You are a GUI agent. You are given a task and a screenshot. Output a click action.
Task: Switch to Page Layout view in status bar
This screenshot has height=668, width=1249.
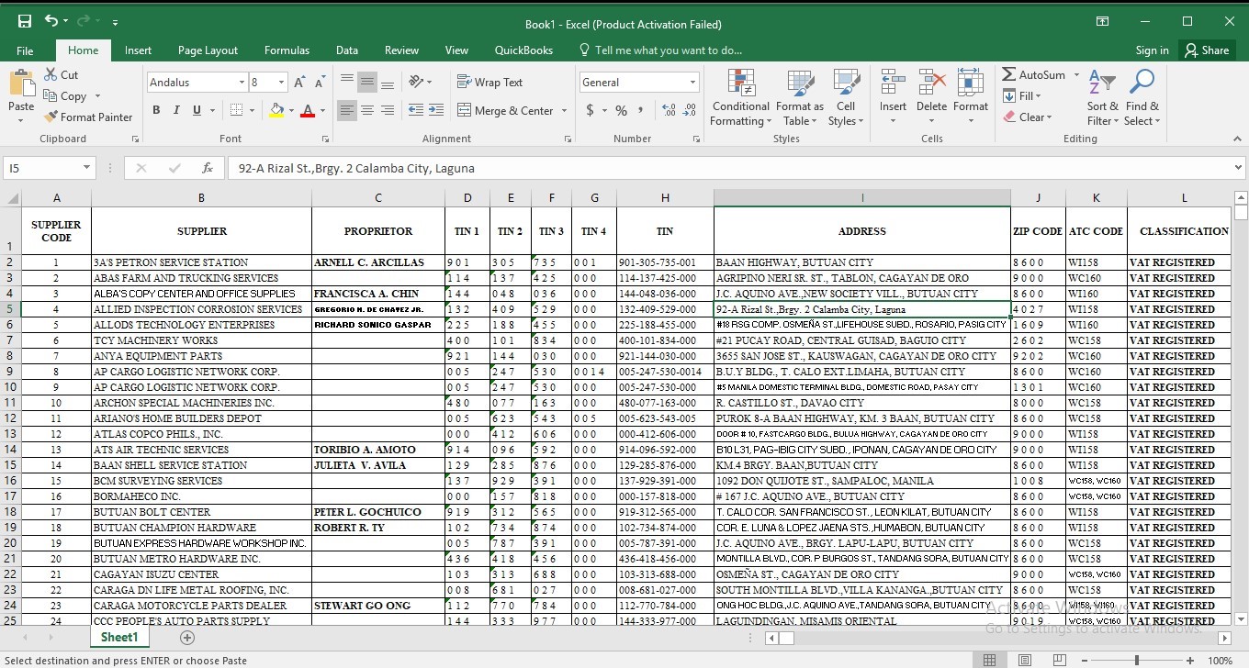click(x=1024, y=660)
